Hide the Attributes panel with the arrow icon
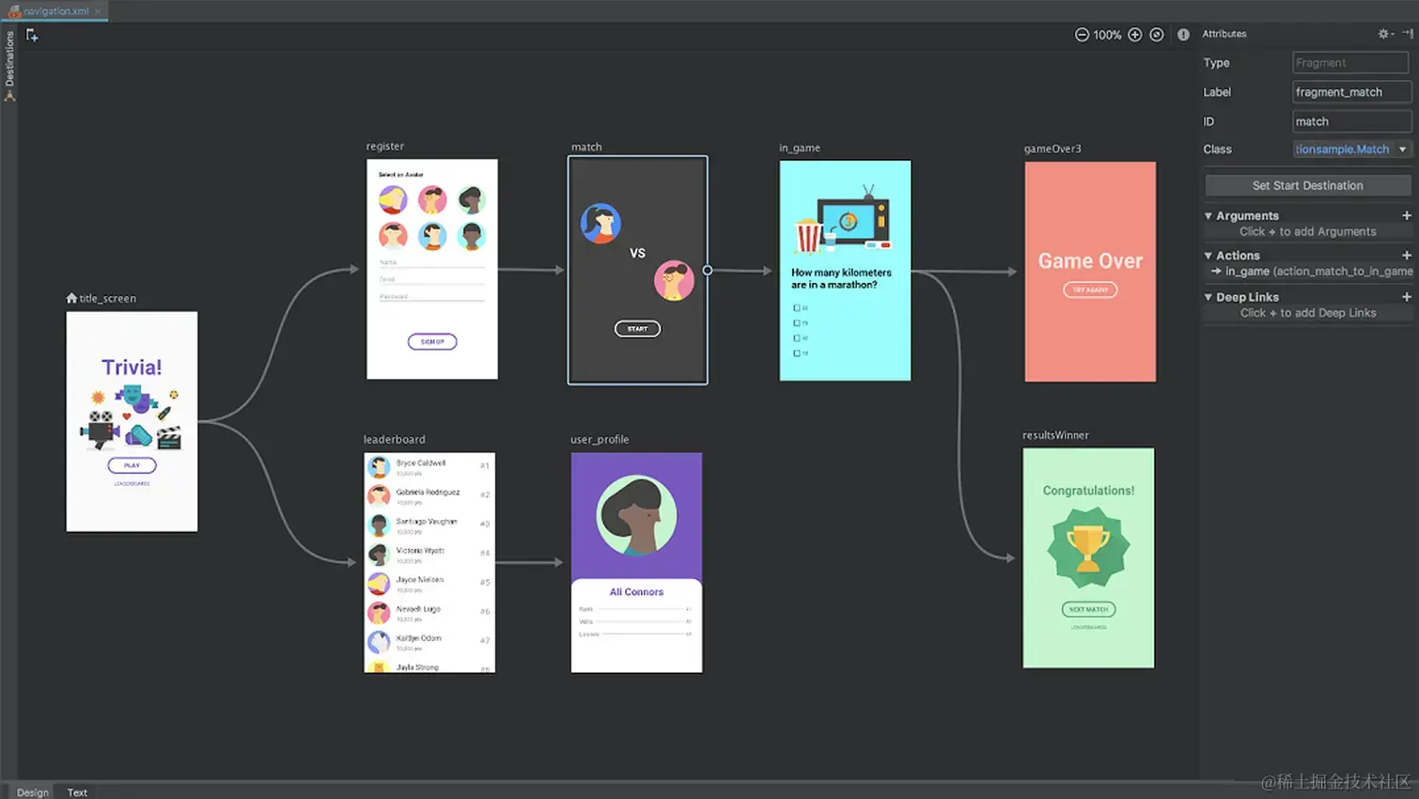The height and width of the screenshot is (799, 1419). pyautogui.click(x=1408, y=34)
